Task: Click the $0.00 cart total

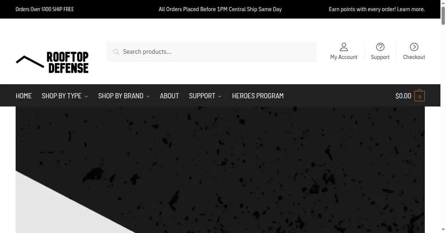Action: 403,96
